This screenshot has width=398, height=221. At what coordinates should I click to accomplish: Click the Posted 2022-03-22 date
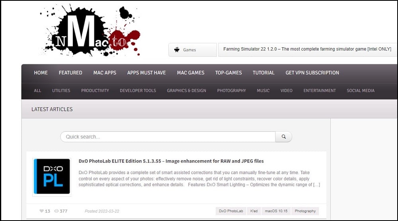[x=102, y=211]
